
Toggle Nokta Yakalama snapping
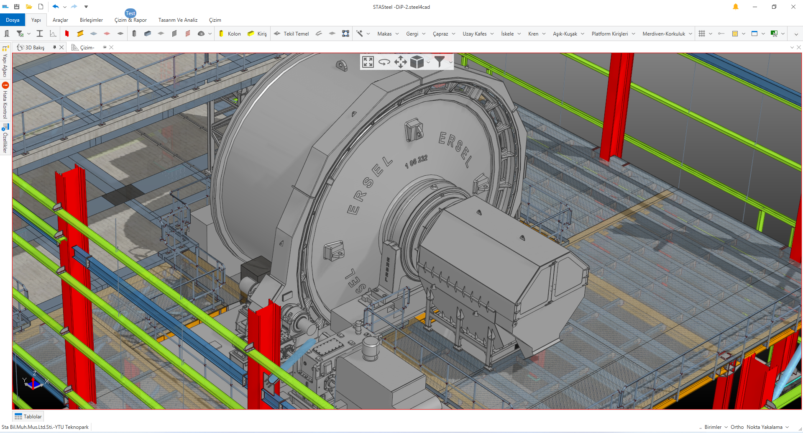(764, 427)
